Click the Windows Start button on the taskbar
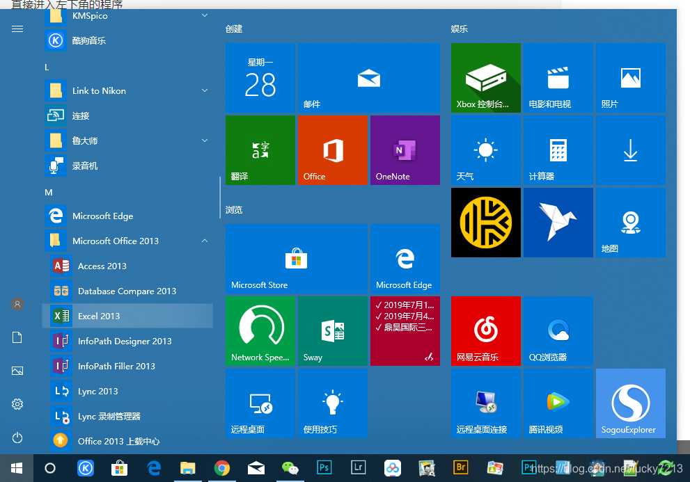 click(x=17, y=468)
